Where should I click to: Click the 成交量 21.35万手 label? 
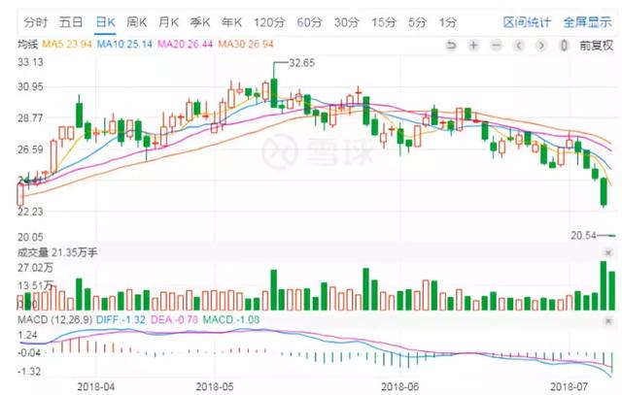(57, 252)
